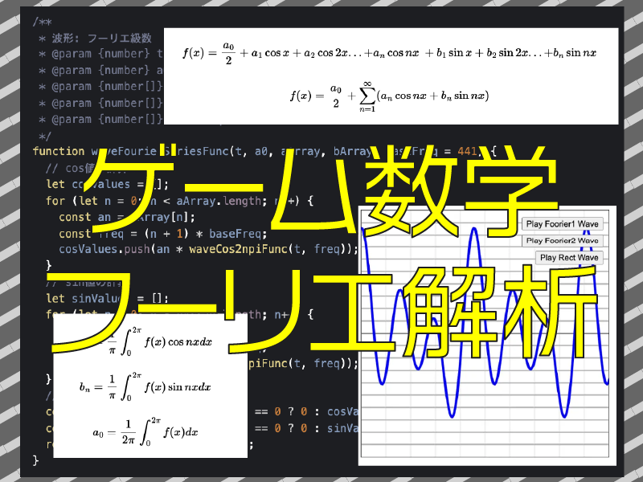Screen dimensions: 643x482
Task: Select the expanded Fourier series formula line
Action: click(390, 53)
